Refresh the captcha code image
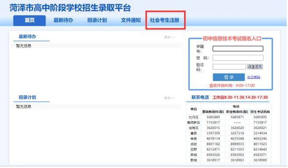 (x=255, y=66)
